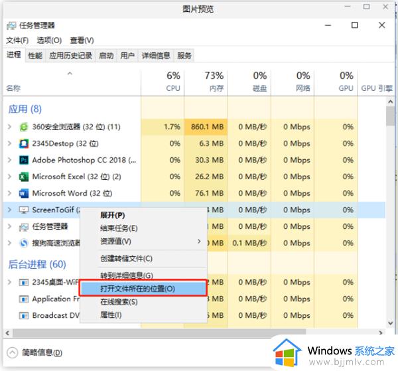
Task: Expand the 2345Destop process group
Action: click(x=9, y=143)
